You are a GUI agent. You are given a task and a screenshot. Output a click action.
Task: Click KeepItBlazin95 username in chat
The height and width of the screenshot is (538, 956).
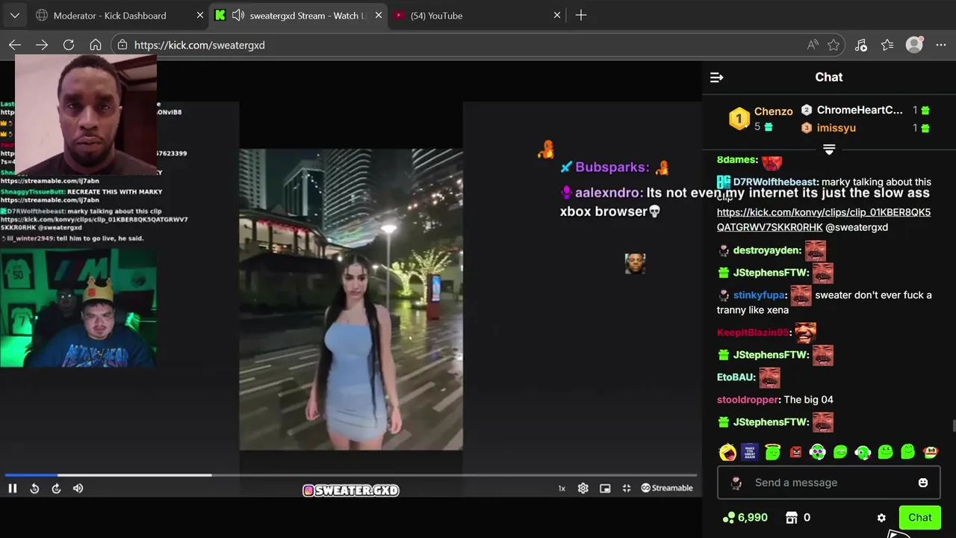(x=753, y=333)
